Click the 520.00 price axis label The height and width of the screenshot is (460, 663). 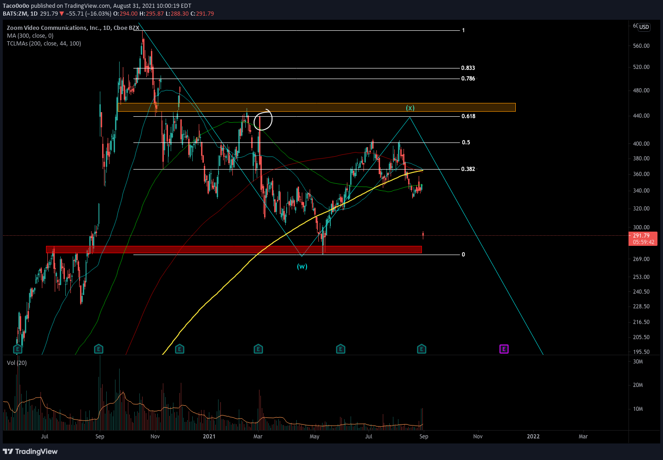tap(641, 67)
